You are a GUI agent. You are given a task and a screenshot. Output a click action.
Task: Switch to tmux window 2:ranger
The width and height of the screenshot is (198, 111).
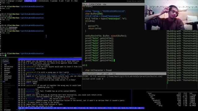click(x=19, y=1)
